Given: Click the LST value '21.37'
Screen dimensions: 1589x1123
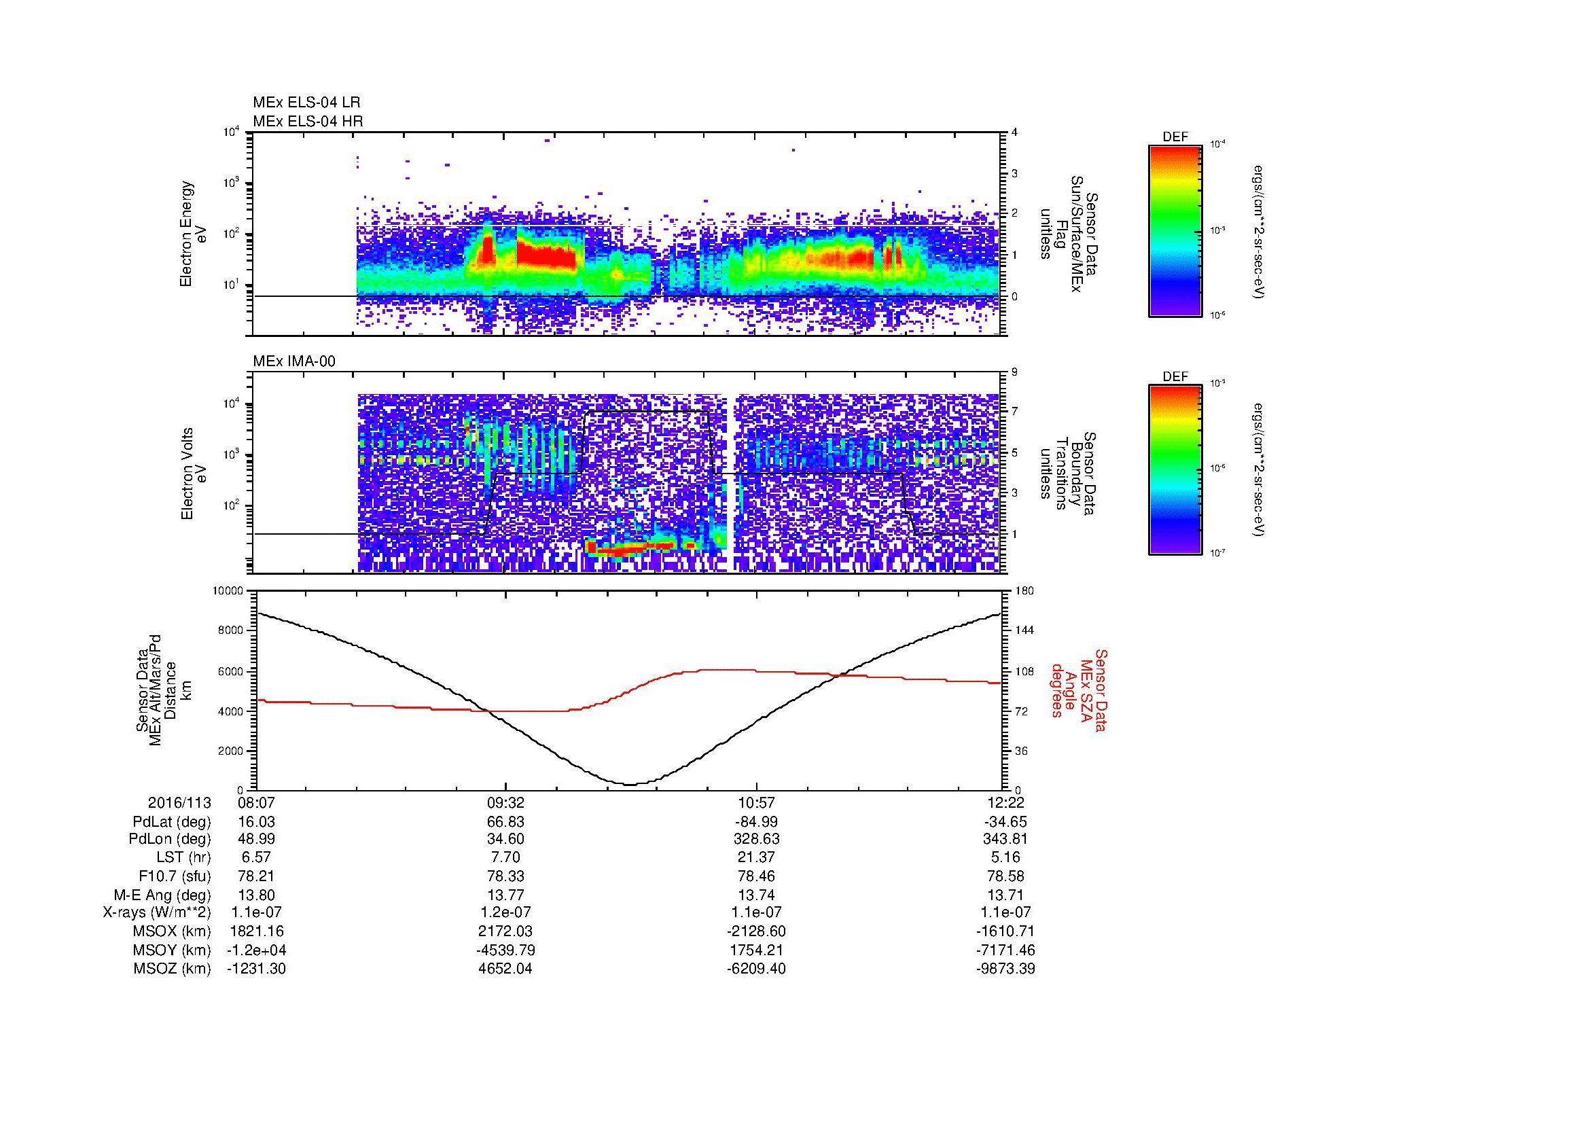Looking at the screenshot, I should pos(756,858).
